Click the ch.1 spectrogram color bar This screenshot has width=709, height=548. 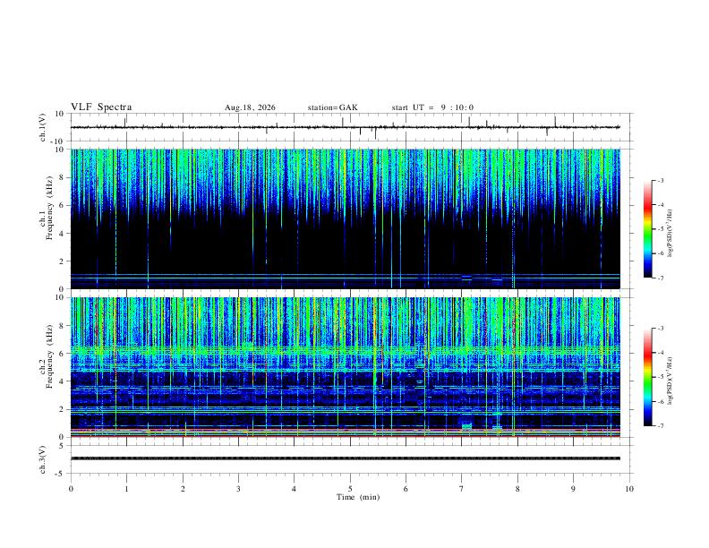[648, 229]
